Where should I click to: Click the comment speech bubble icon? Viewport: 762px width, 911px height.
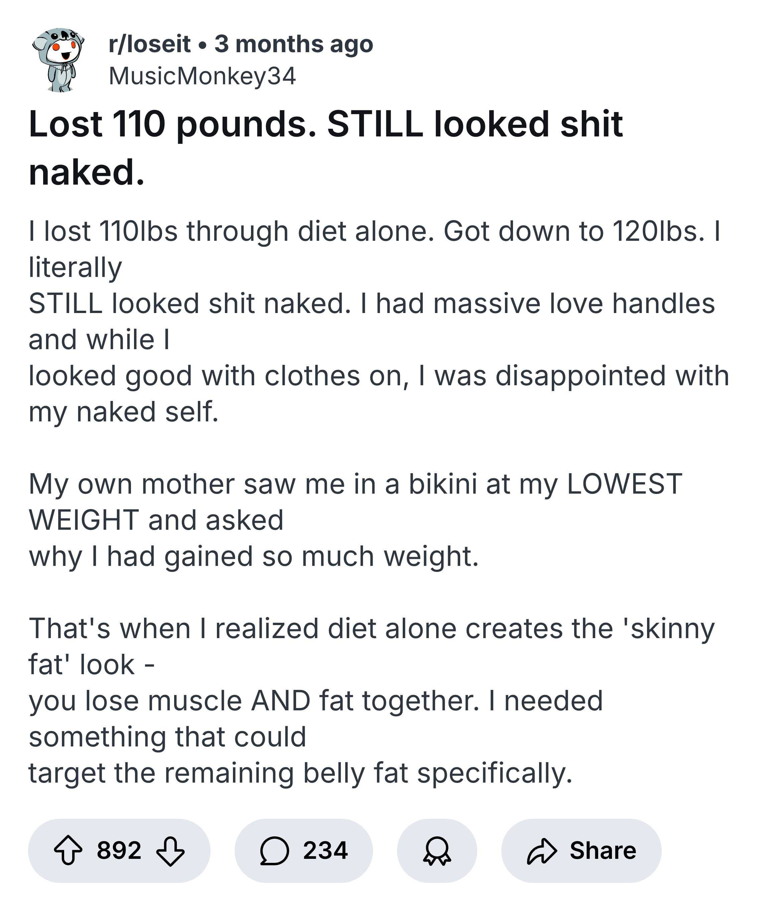click(x=274, y=851)
